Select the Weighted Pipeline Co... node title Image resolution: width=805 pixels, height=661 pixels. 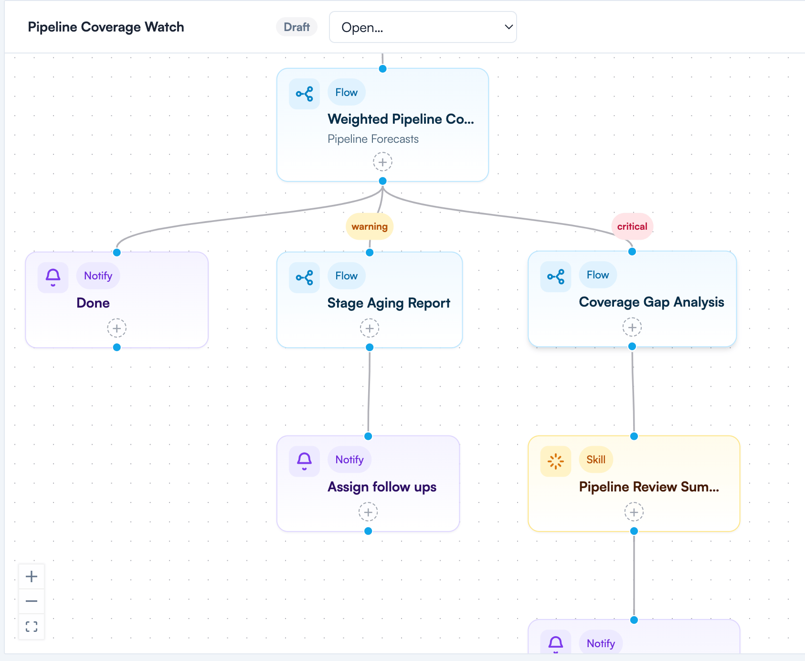(401, 119)
